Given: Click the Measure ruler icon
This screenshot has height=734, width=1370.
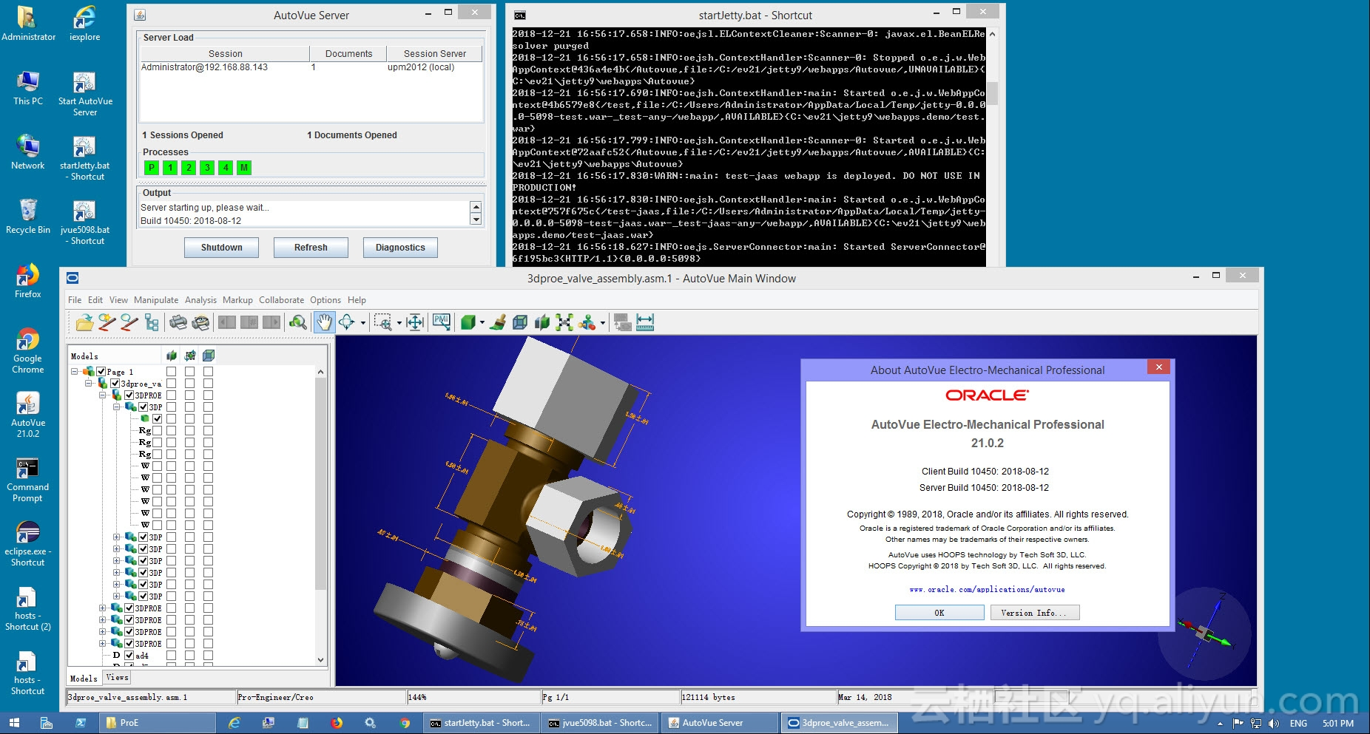Looking at the screenshot, I should tap(645, 322).
